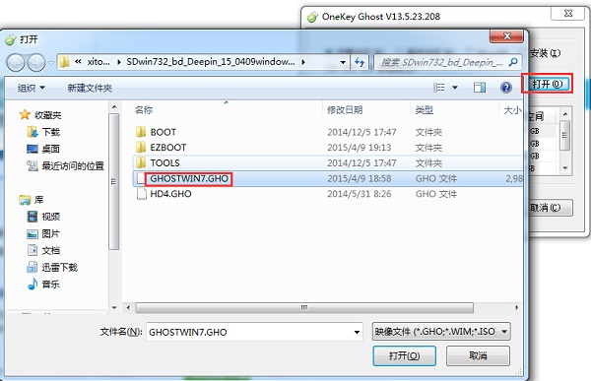Select the xito... breadcrumb segment
This screenshot has width=591, height=381.
click(x=98, y=62)
